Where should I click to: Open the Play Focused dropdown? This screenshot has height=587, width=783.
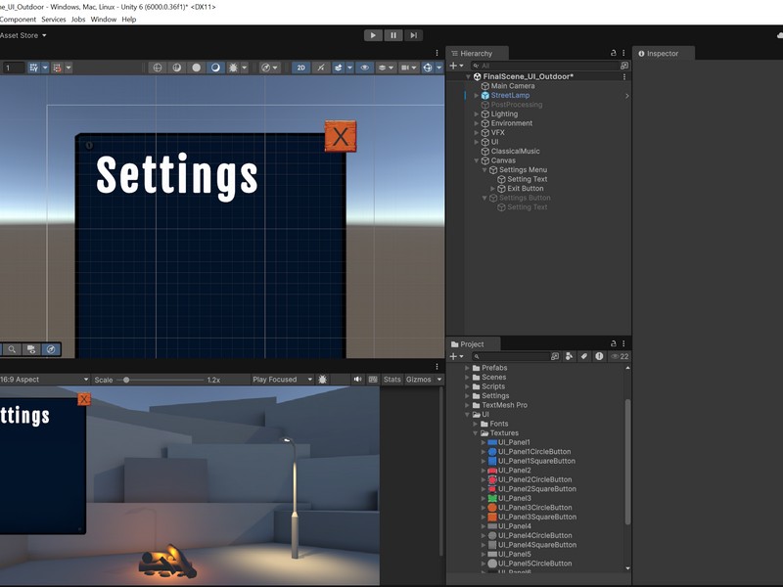279,380
